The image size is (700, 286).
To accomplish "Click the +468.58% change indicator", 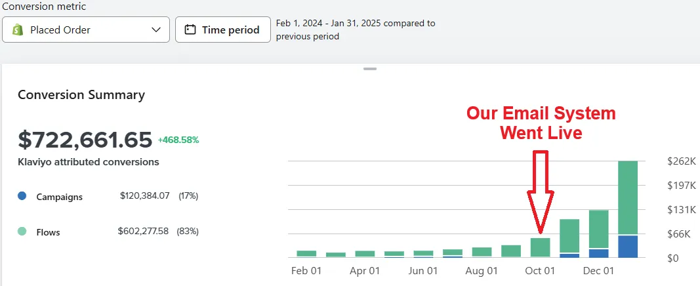I will coord(178,140).
